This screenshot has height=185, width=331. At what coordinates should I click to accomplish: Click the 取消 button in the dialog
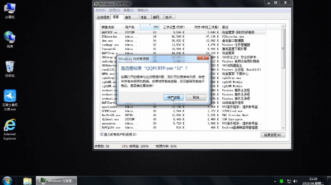coord(196,97)
